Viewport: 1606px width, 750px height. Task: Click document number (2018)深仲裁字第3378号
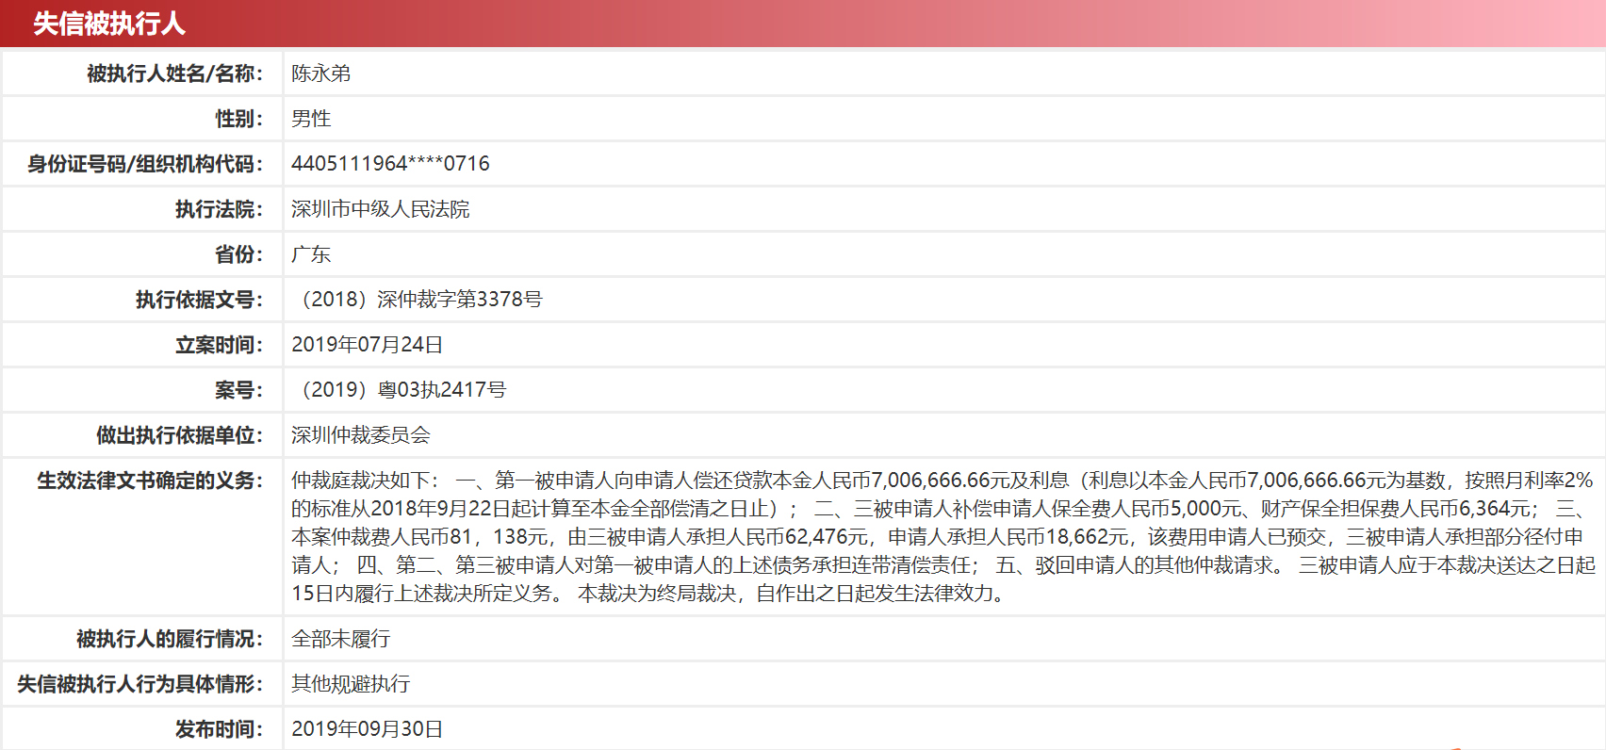(x=418, y=300)
